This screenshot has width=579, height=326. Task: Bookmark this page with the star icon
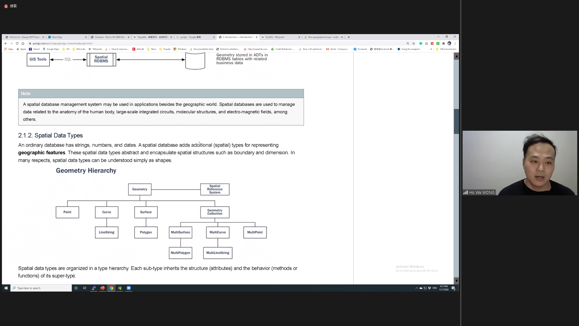pos(414,43)
